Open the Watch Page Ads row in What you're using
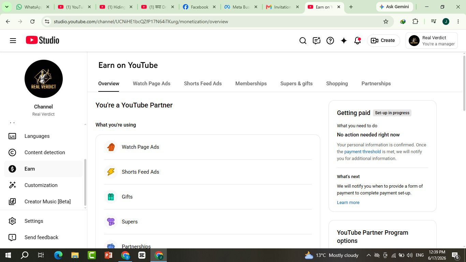This screenshot has height=262, width=466. [208, 147]
